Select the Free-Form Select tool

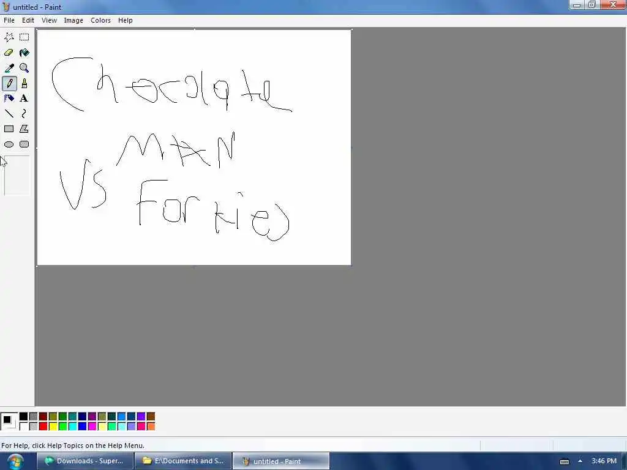coord(9,37)
